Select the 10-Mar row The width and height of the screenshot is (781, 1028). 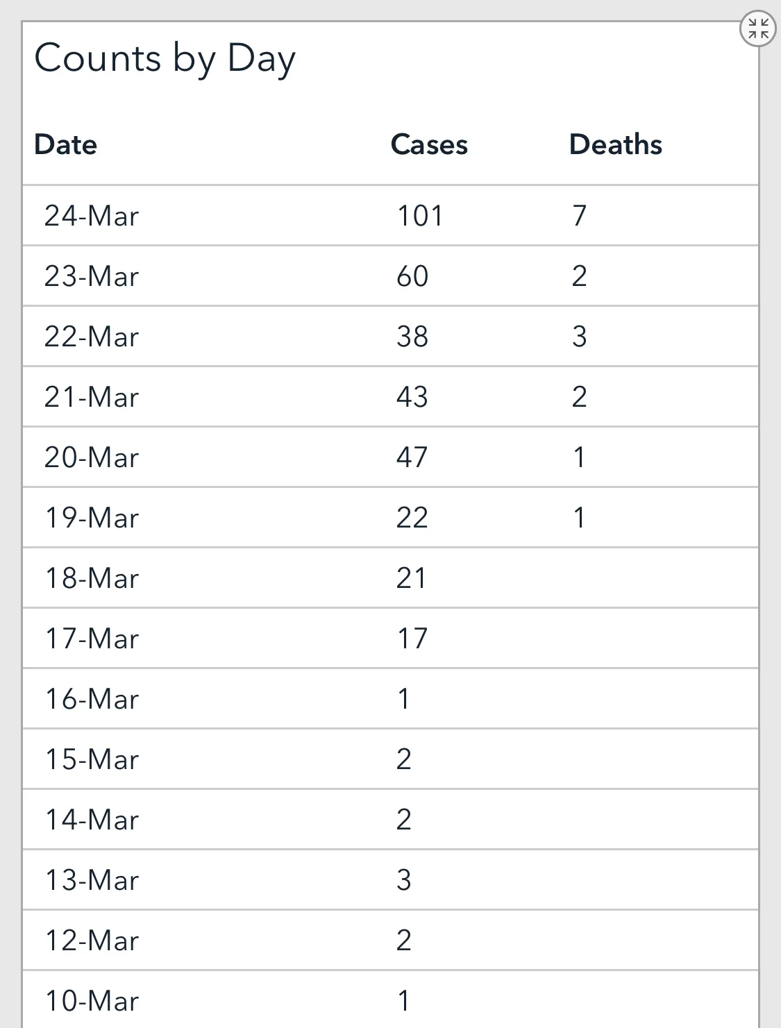click(390, 1000)
